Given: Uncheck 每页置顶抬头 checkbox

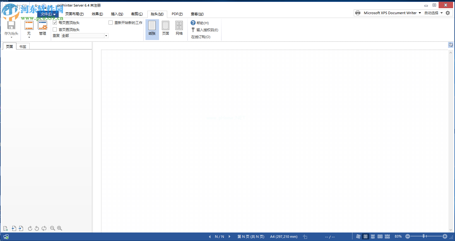Looking at the screenshot, I should 55,23.
